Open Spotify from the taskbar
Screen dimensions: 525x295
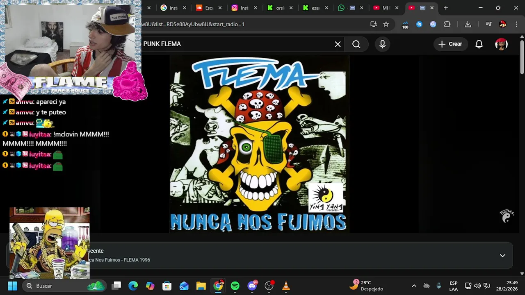[235, 286]
